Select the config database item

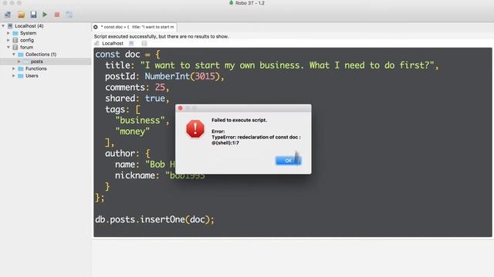[x=27, y=40]
